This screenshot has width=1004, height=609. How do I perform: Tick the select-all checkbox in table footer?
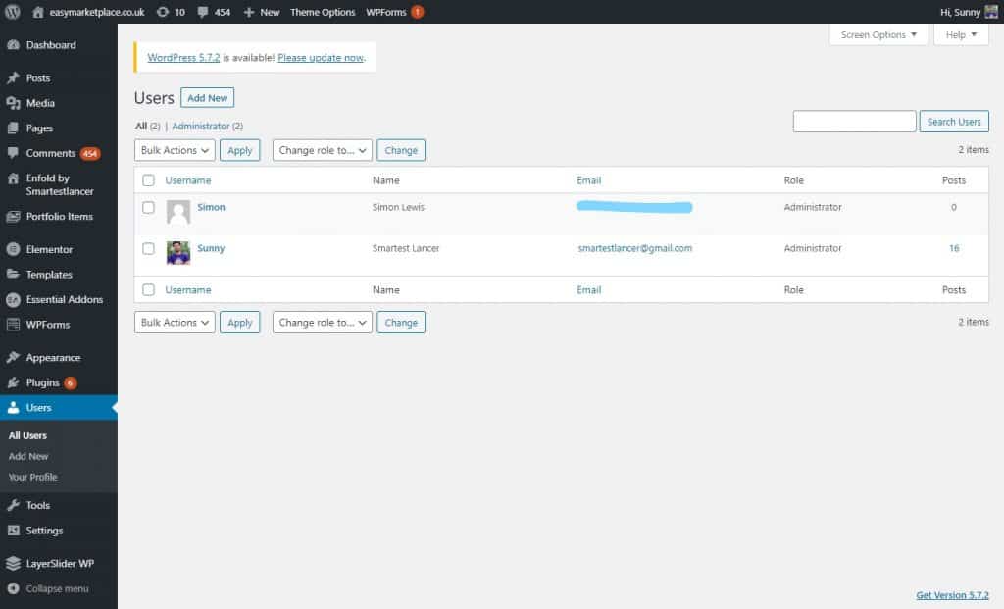click(x=149, y=290)
